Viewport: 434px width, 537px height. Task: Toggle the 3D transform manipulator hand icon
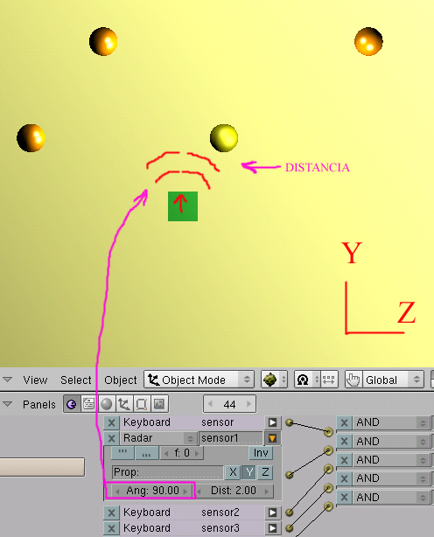353,380
